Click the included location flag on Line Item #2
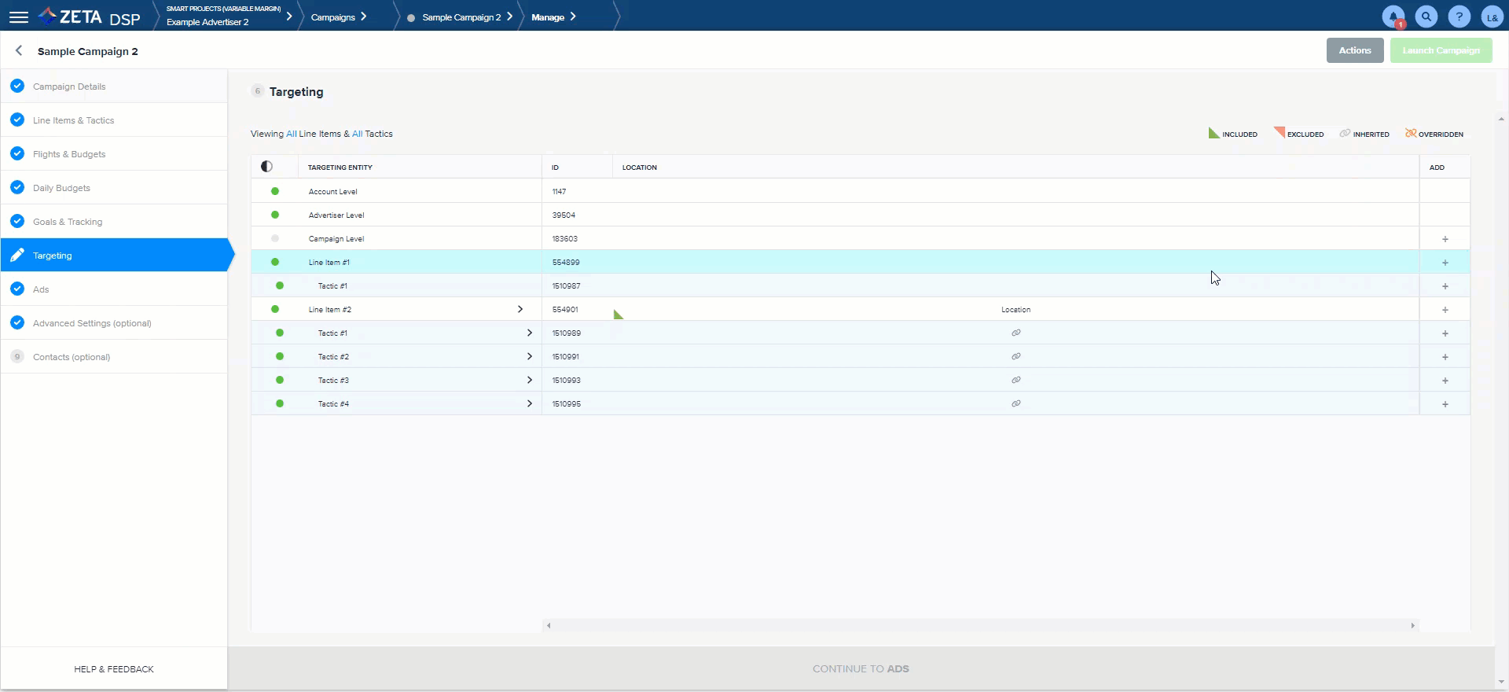The image size is (1509, 692). point(618,315)
